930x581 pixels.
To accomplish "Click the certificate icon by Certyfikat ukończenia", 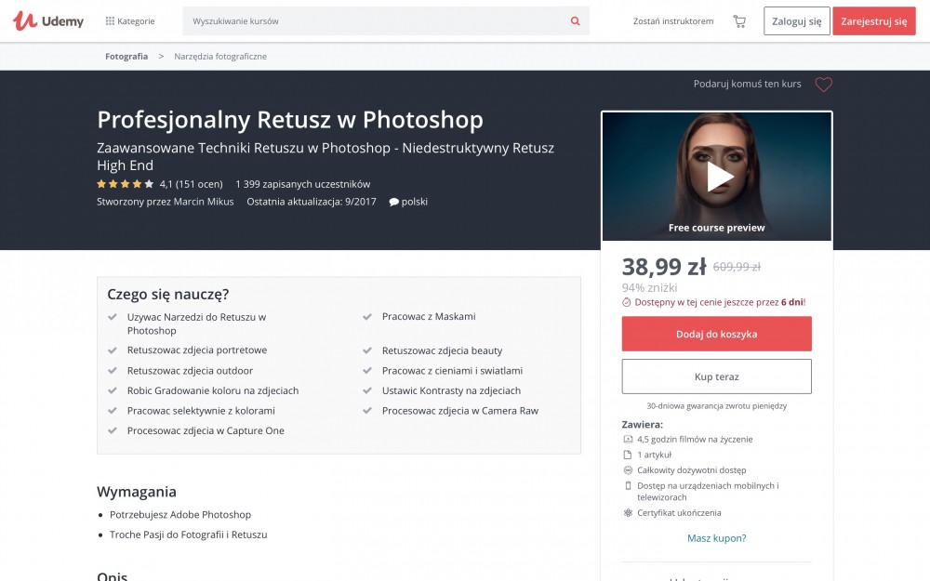I will pyautogui.click(x=628, y=513).
